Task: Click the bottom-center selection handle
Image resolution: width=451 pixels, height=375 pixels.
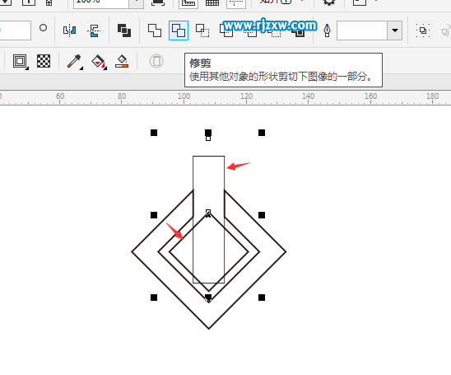Action: pyautogui.click(x=208, y=298)
